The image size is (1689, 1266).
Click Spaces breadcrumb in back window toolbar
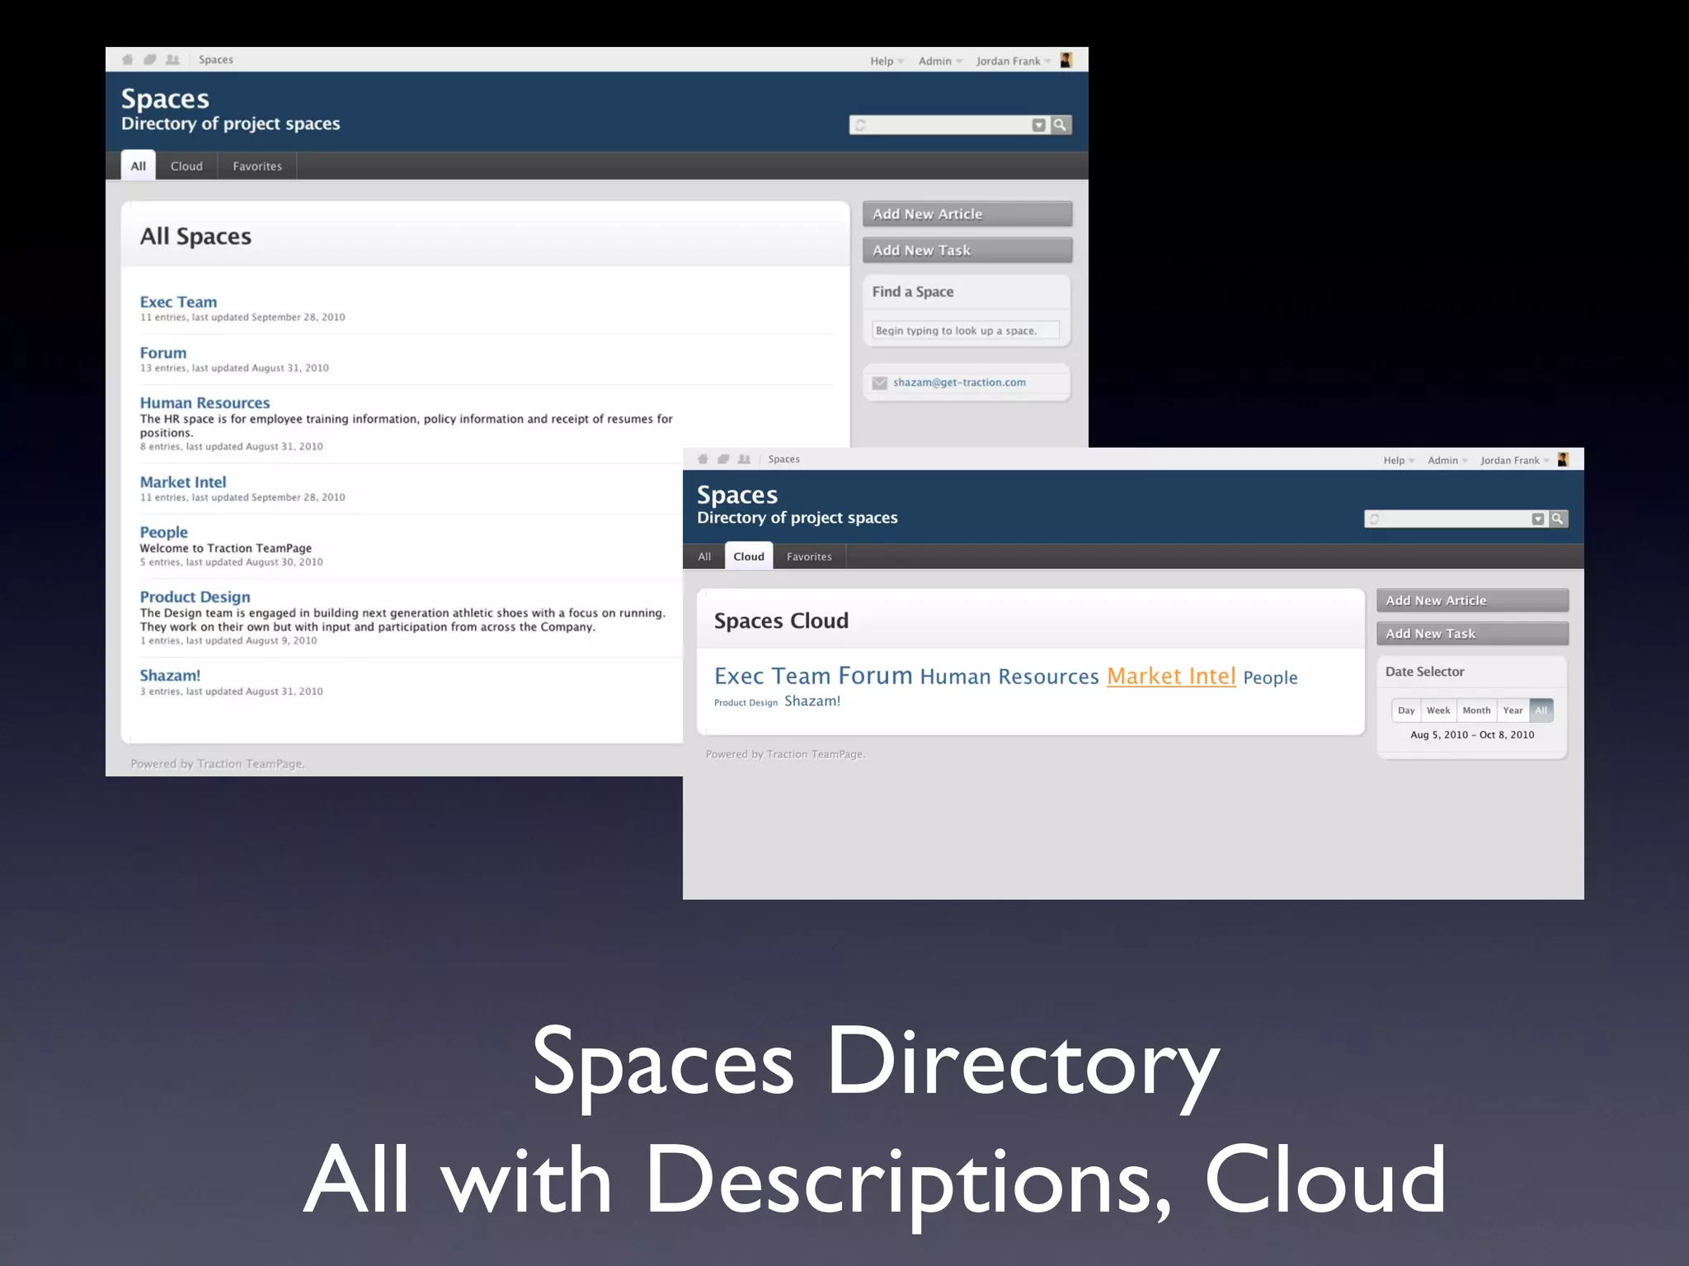pos(216,59)
